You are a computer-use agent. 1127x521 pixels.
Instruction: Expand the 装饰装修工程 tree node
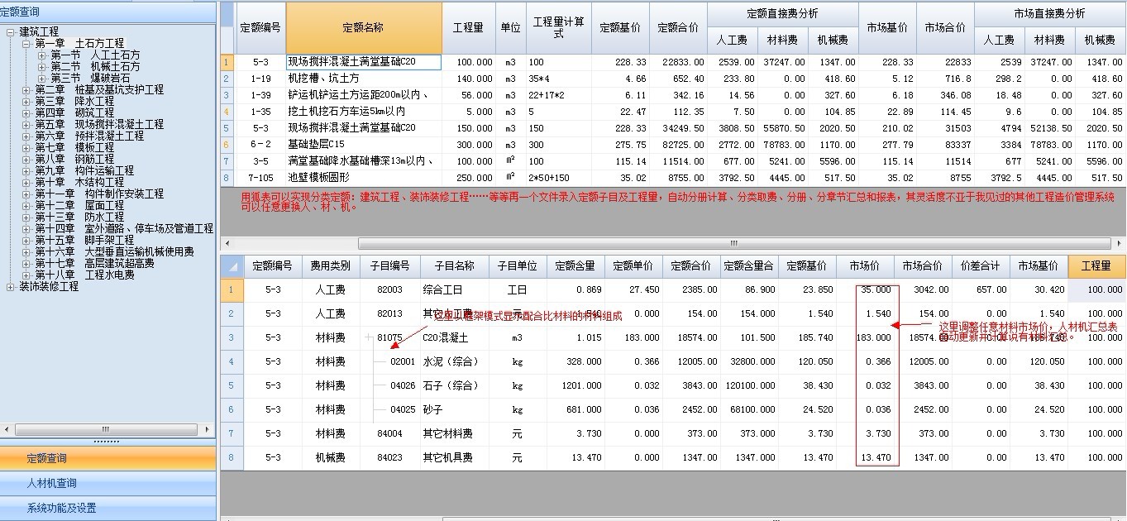click(11, 287)
